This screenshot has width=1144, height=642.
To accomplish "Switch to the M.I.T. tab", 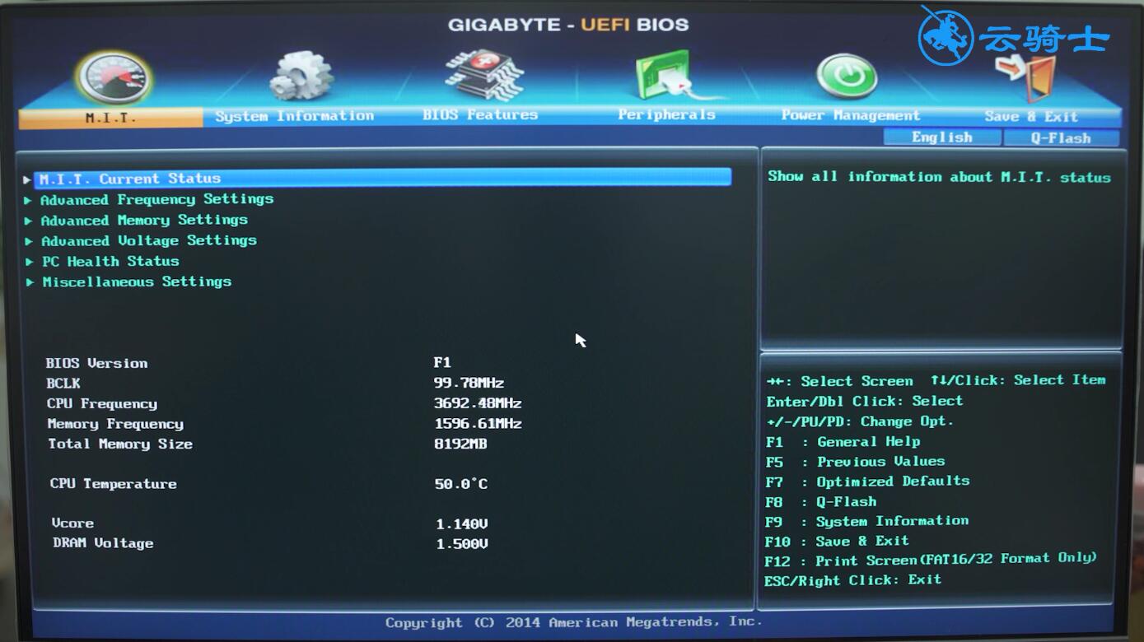I will pos(110,118).
